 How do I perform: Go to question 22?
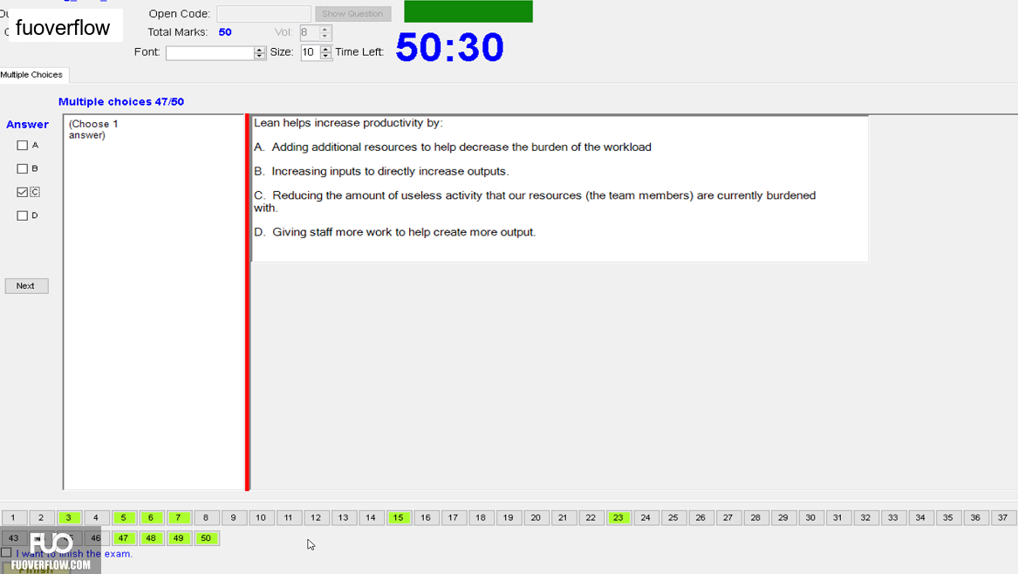pyautogui.click(x=591, y=517)
